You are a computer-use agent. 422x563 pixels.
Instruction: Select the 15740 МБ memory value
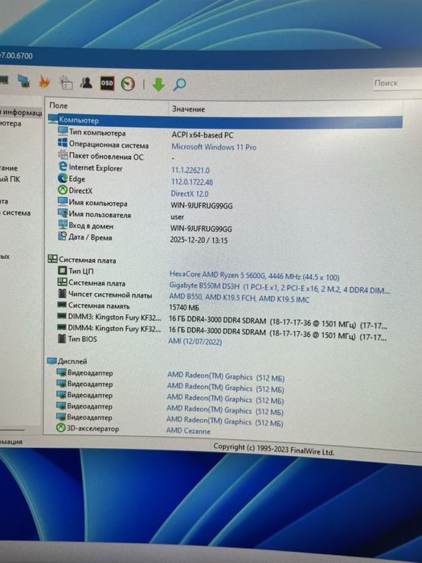coord(184,307)
